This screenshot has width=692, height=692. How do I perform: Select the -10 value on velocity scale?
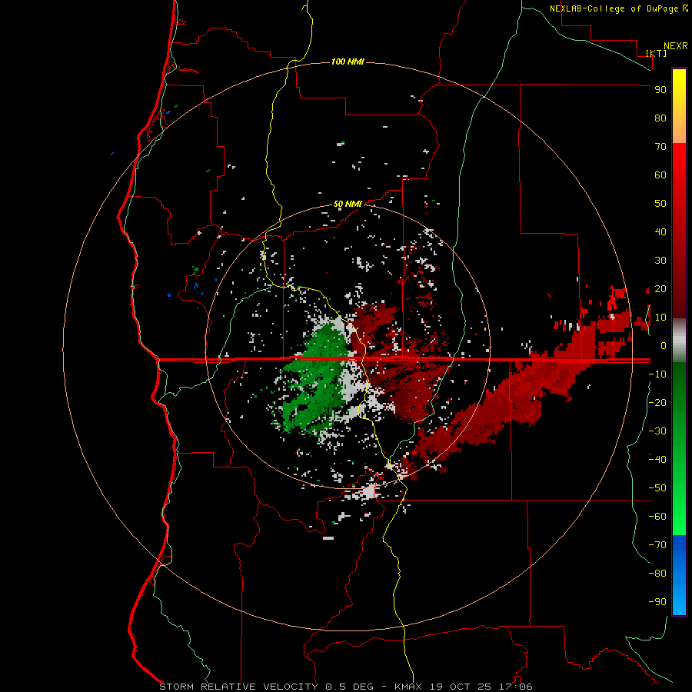[x=657, y=374]
